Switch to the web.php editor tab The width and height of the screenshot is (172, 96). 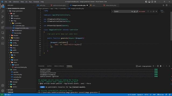click(42, 5)
